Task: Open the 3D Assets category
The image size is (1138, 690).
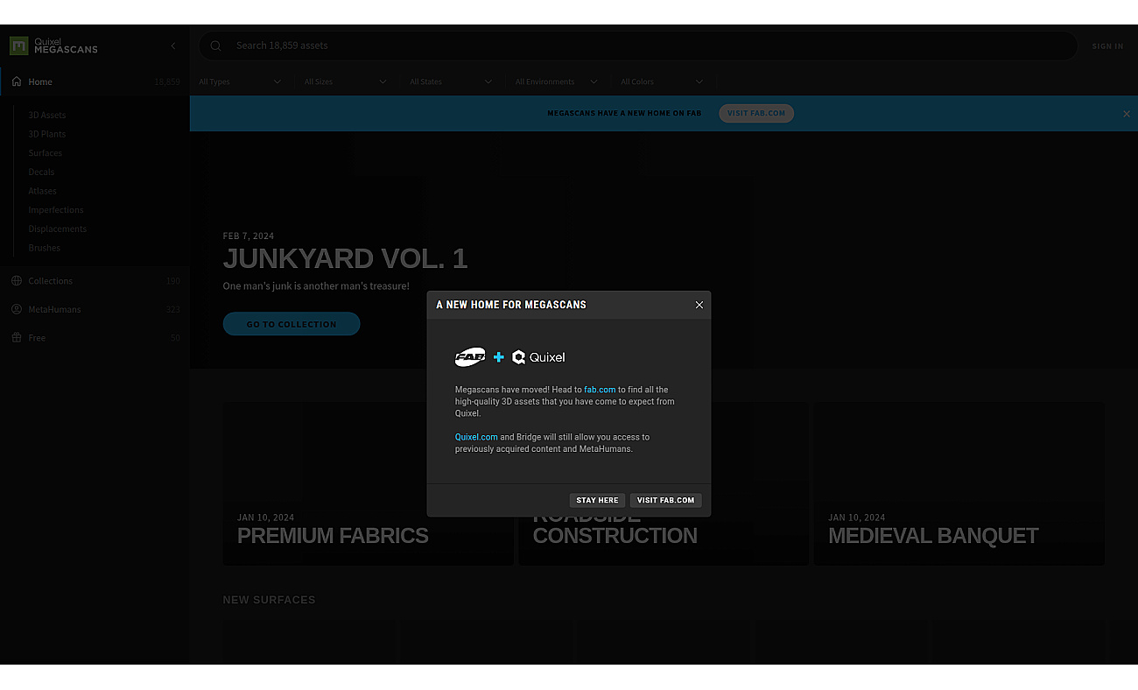Action: point(47,115)
